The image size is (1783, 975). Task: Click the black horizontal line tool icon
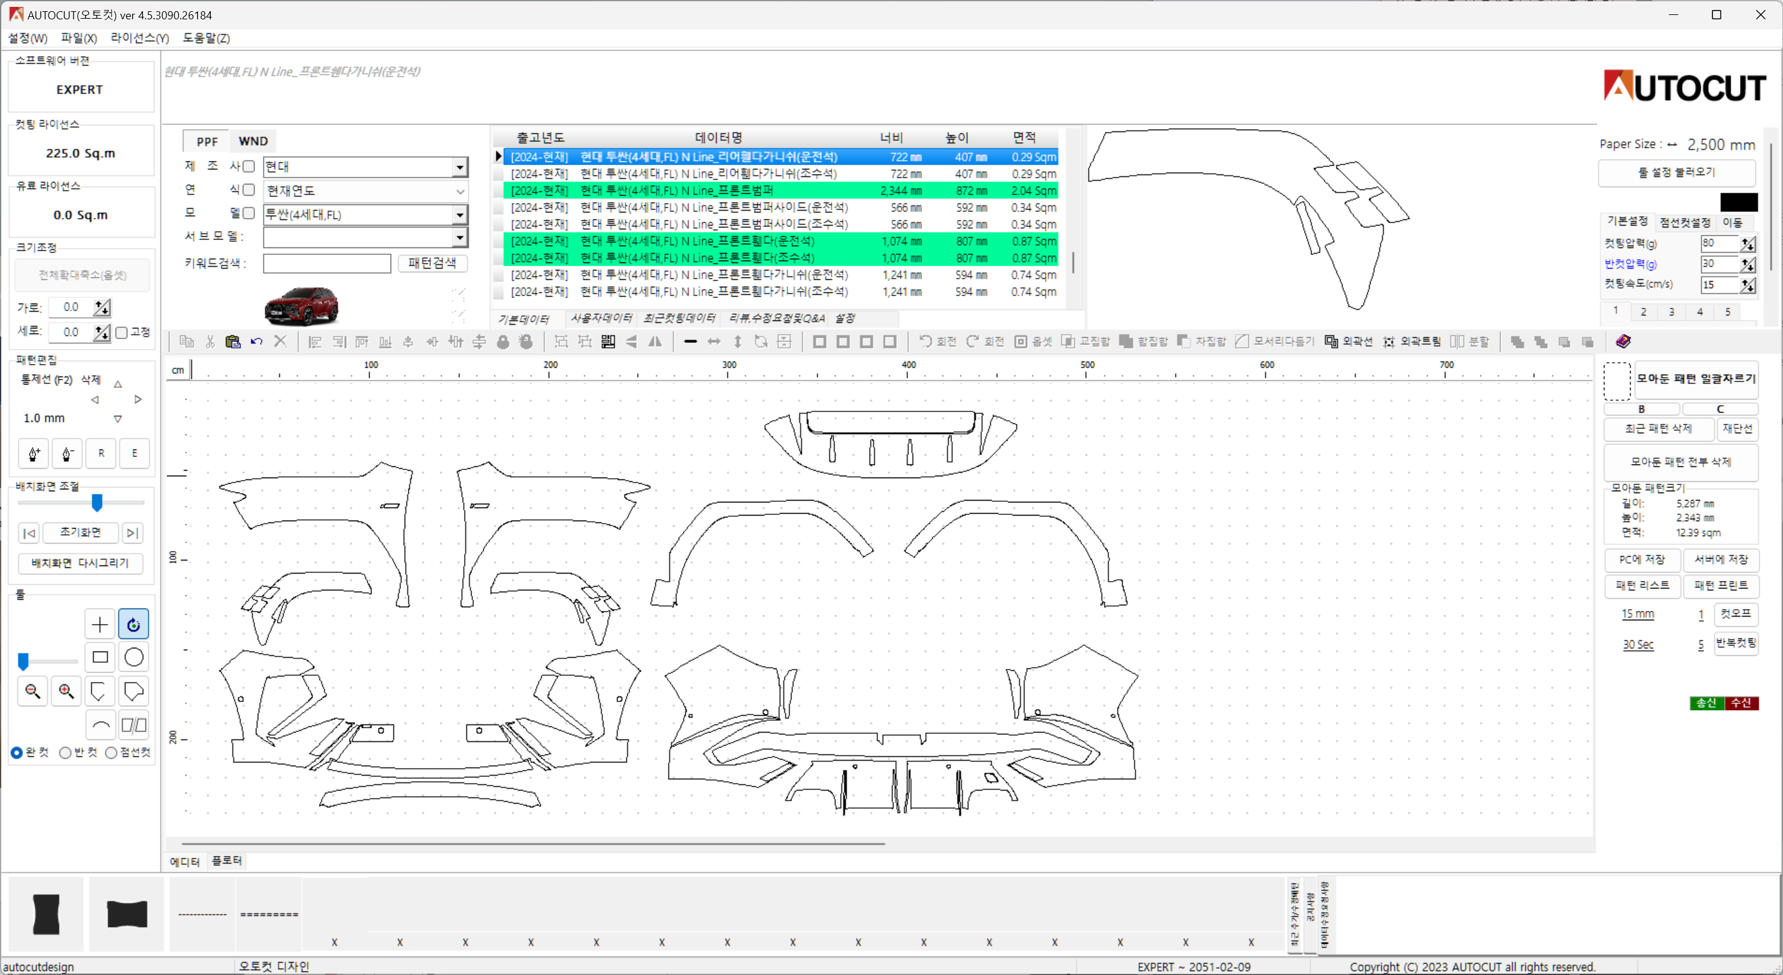(690, 342)
